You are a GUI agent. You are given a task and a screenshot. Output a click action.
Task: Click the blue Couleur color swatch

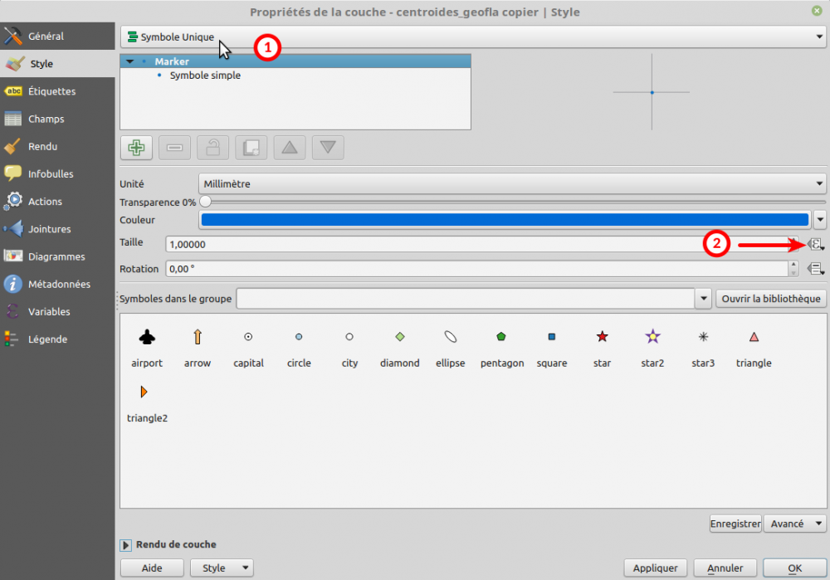click(505, 220)
